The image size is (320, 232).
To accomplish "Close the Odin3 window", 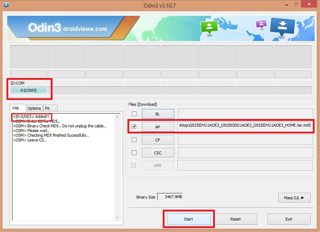I will coord(309,4).
